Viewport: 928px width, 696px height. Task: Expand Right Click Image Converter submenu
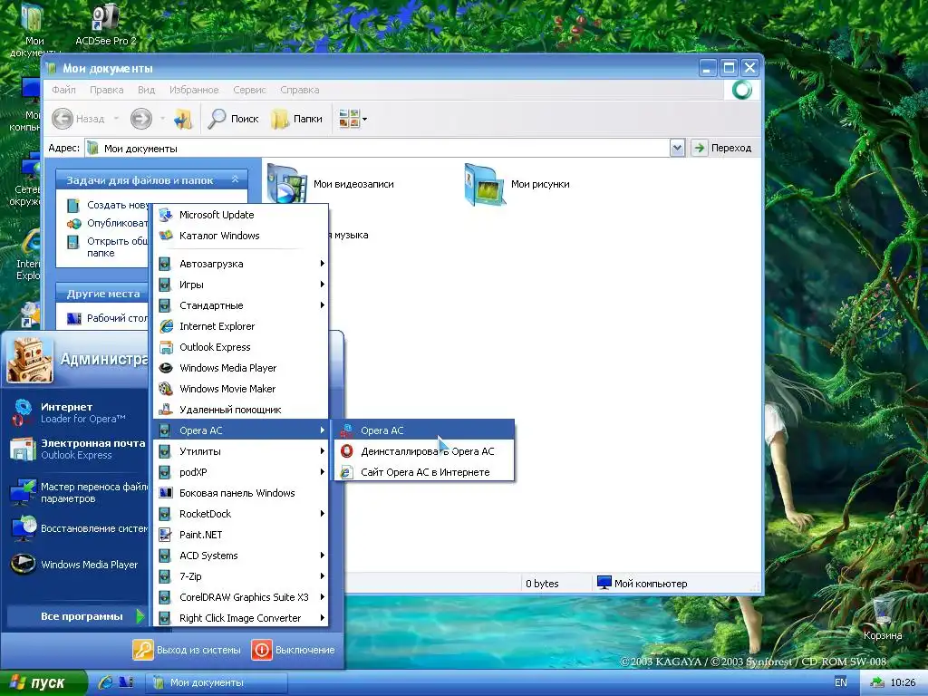(x=240, y=618)
